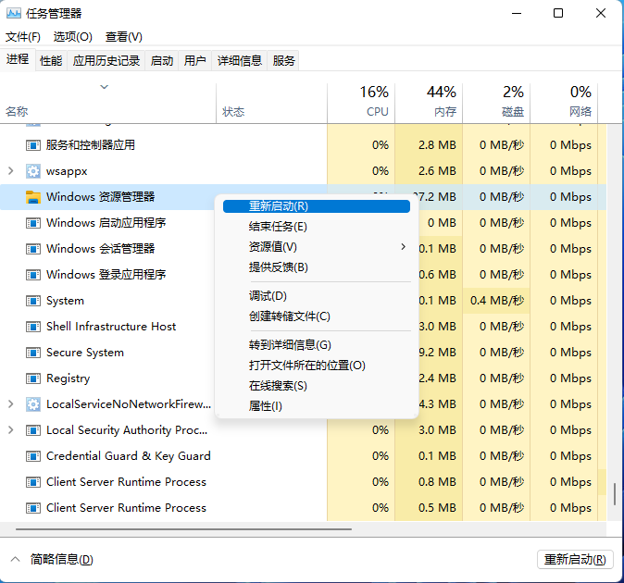This screenshot has height=583, width=624.
Task: Click the sort chevron above 名称 column
Action: [104, 87]
